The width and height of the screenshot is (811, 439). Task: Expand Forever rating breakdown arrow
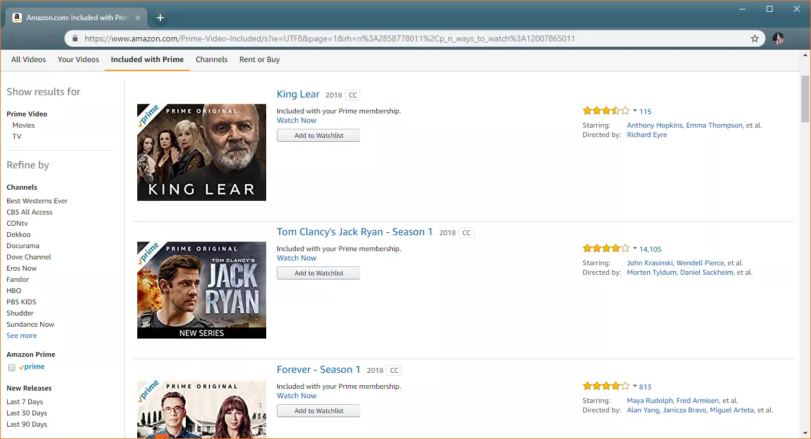[x=635, y=386]
